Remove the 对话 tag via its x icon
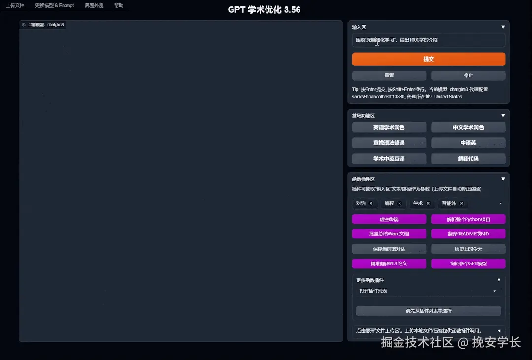This screenshot has height=360, width=532. tap(371, 203)
